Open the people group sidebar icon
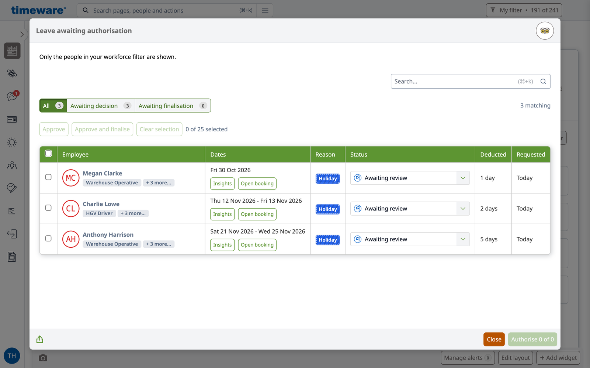 click(12, 165)
